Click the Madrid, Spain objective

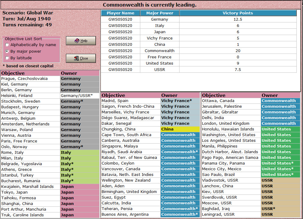pos(131,101)
